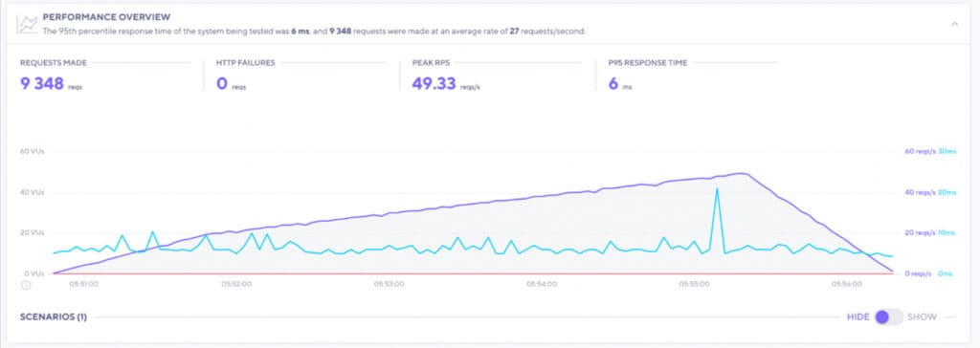Toggle the Scenarios hide/show switch
The width and height of the screenshot is (980, 348).
tap(889, 317)
